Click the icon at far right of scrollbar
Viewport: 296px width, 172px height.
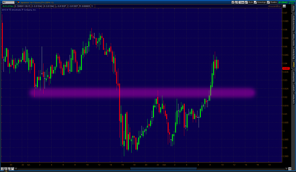tap(290, 169)
